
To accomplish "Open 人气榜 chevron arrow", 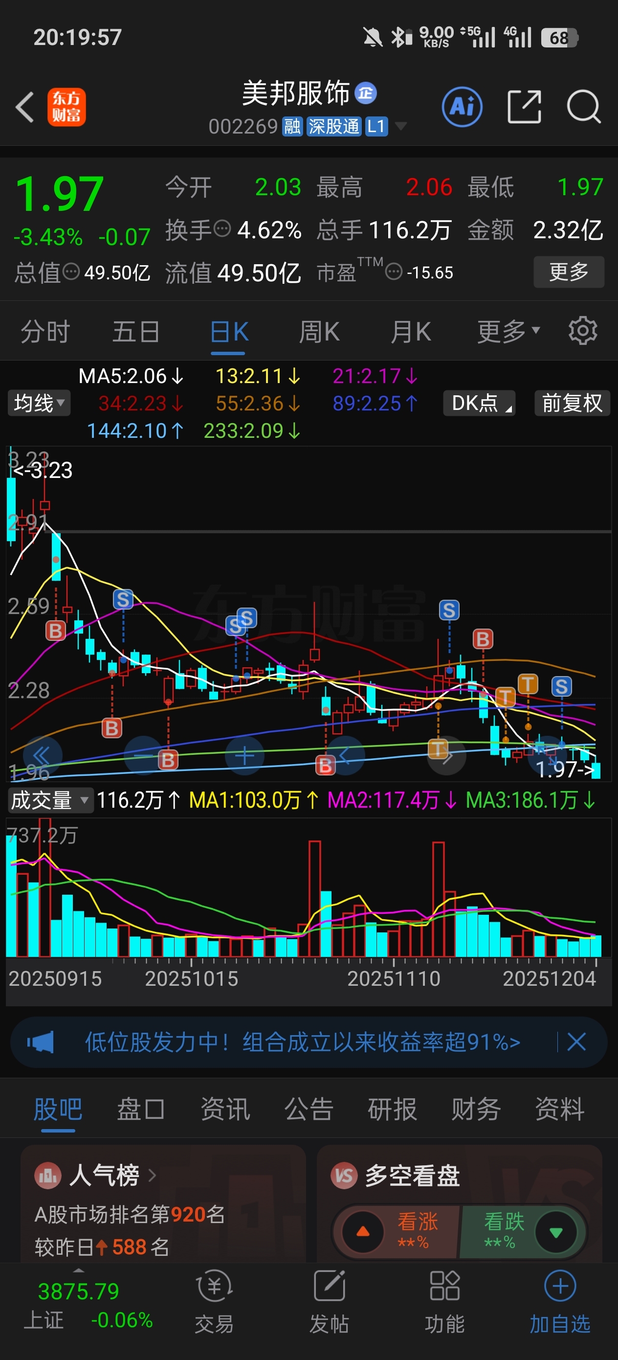I will pos(152,1175).
